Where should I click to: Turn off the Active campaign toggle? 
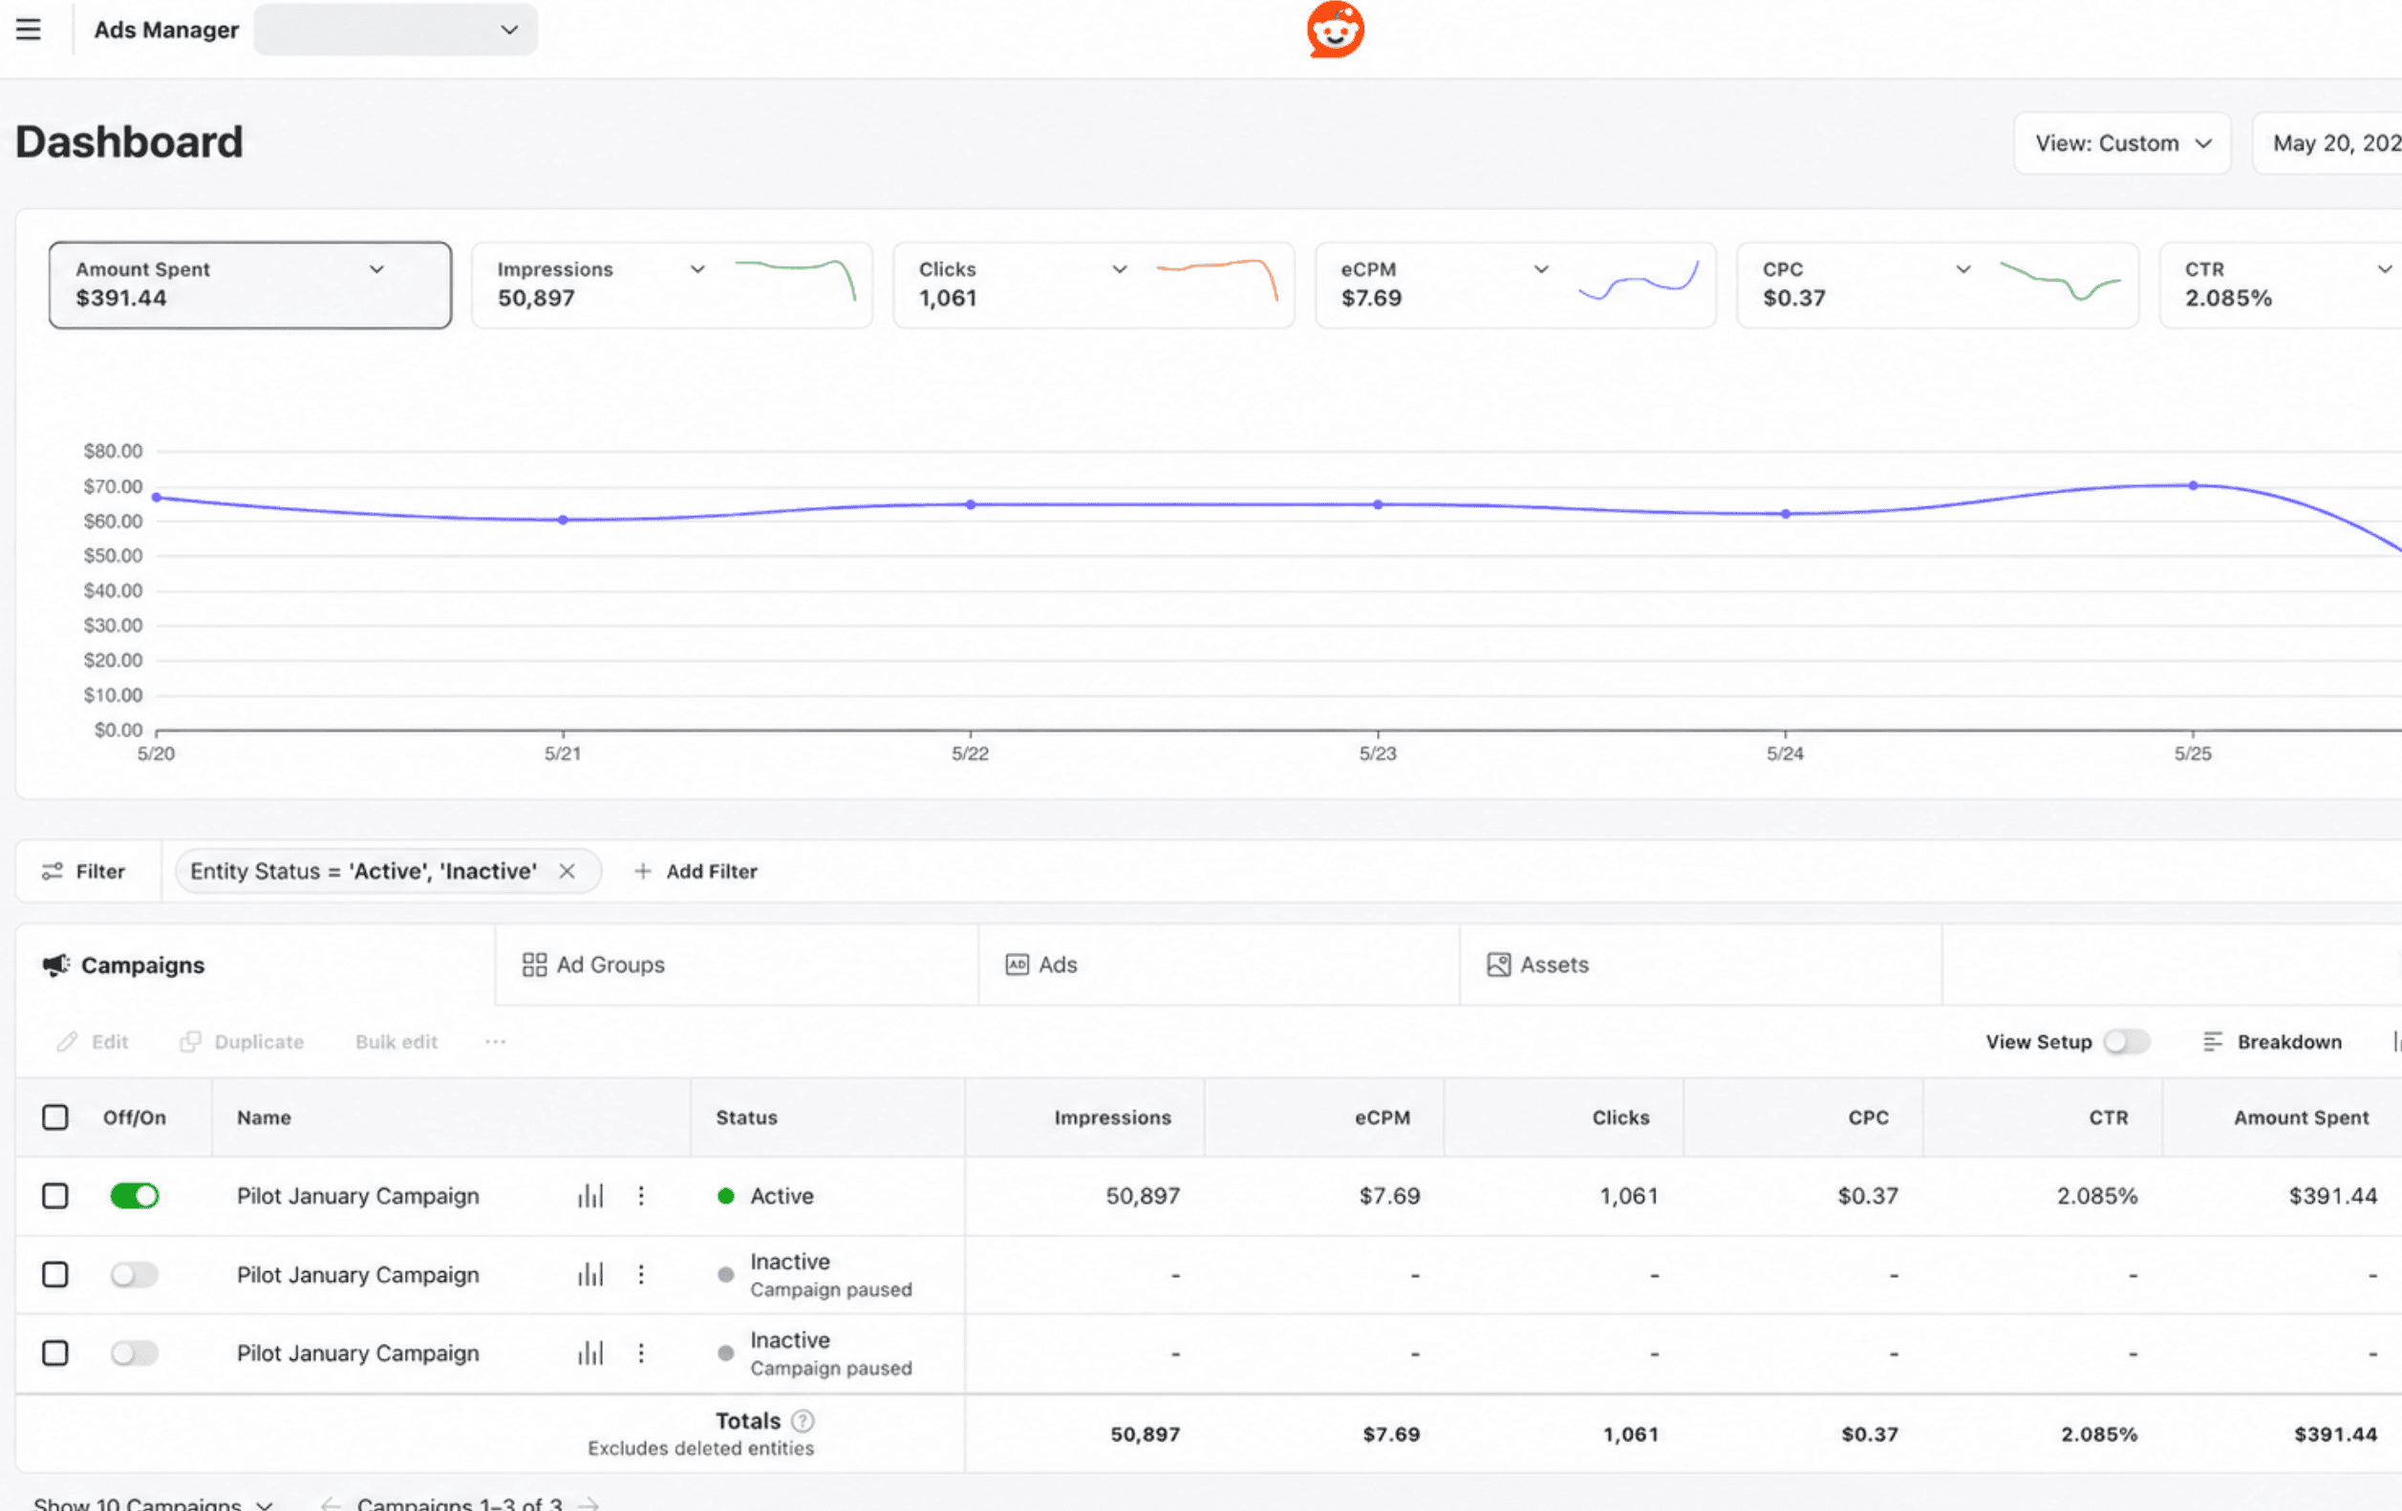(x=135, y=1196)
